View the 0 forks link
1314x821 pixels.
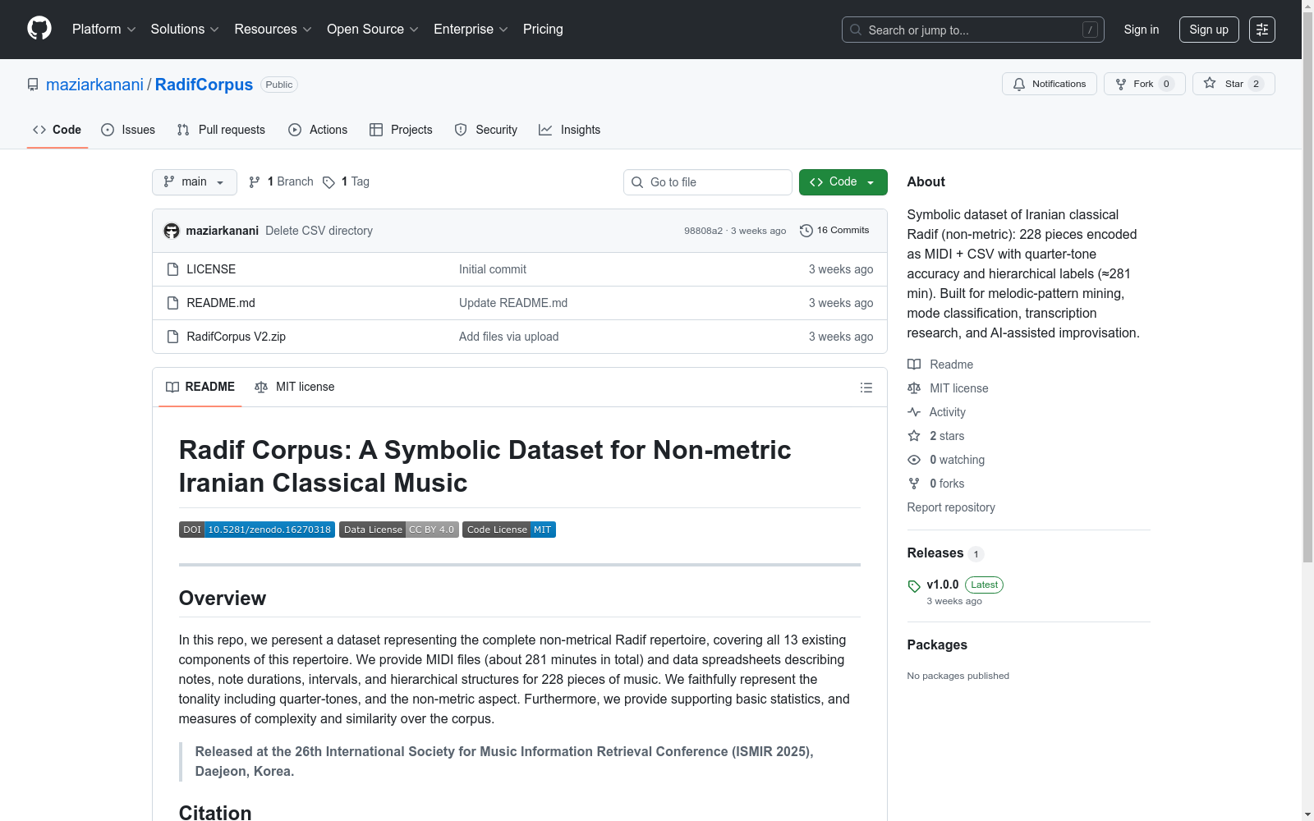click(936, 484)
